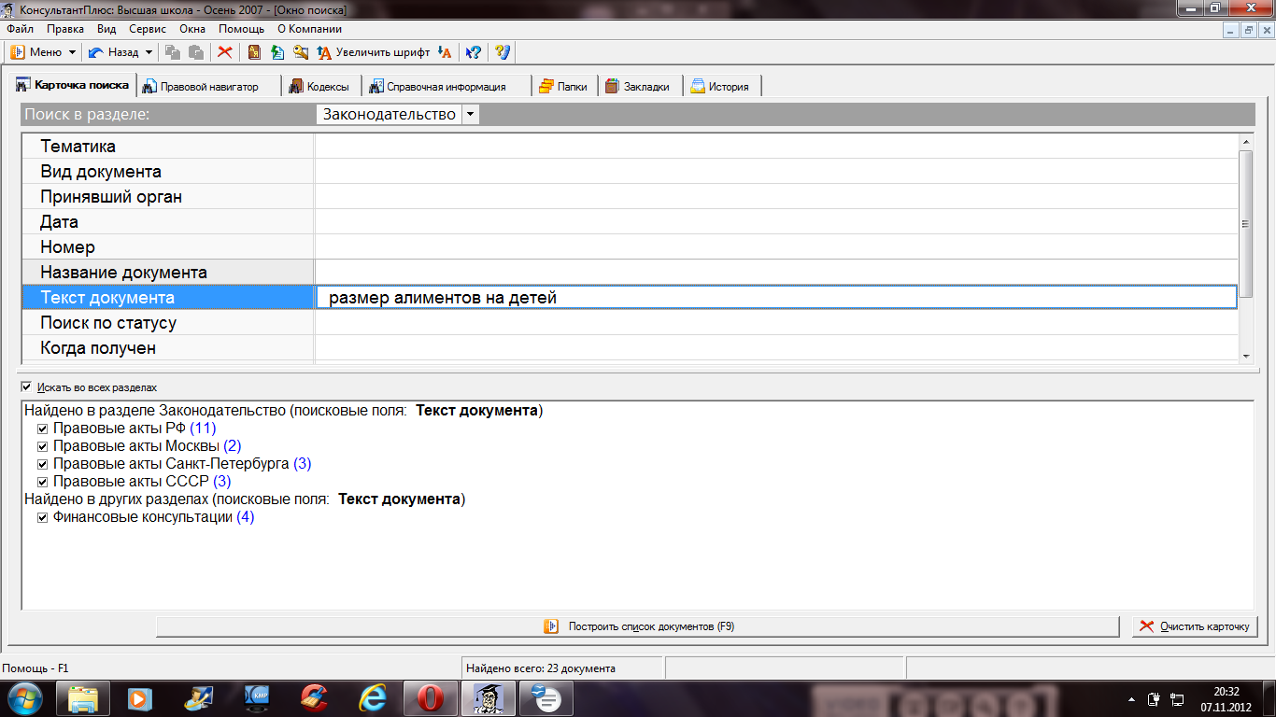
Task: Open the Справочная информация tab
Action: [447, 86]
